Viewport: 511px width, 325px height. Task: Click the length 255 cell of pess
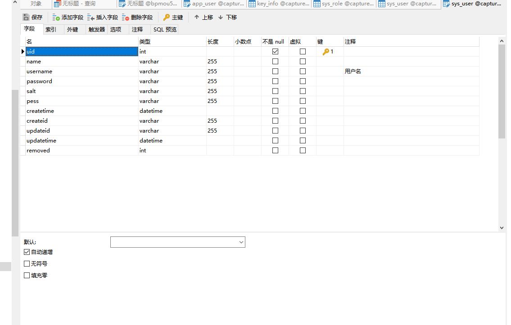[x=220, y=101]
